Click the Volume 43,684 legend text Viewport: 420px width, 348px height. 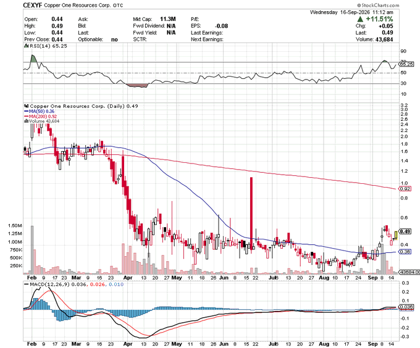44,121
